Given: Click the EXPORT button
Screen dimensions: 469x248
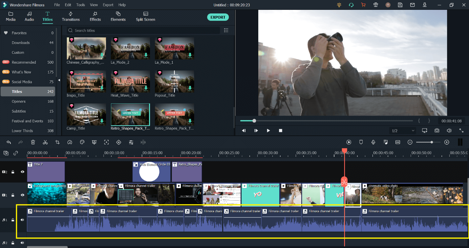Looking at the screenshot, I should tap(218, 17).
